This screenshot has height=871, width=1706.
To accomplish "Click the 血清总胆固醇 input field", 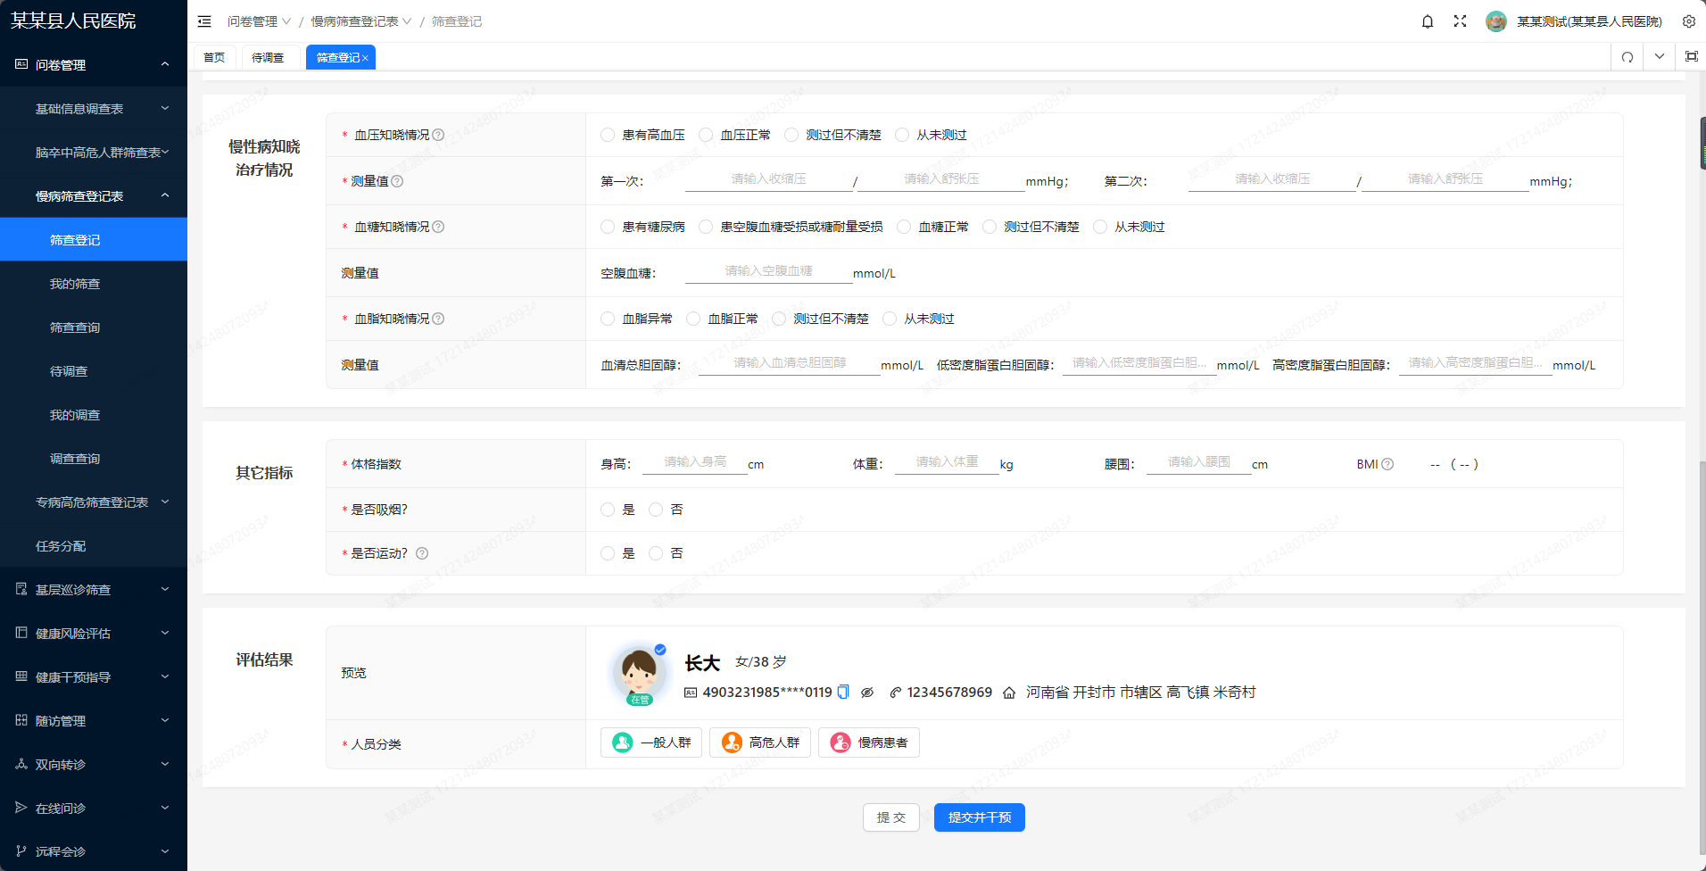I will click(x=790, y=363).
